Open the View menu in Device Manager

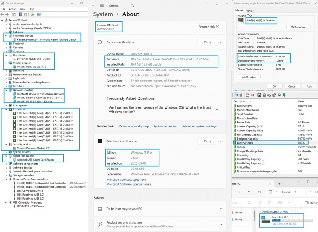tap(22, 9)
